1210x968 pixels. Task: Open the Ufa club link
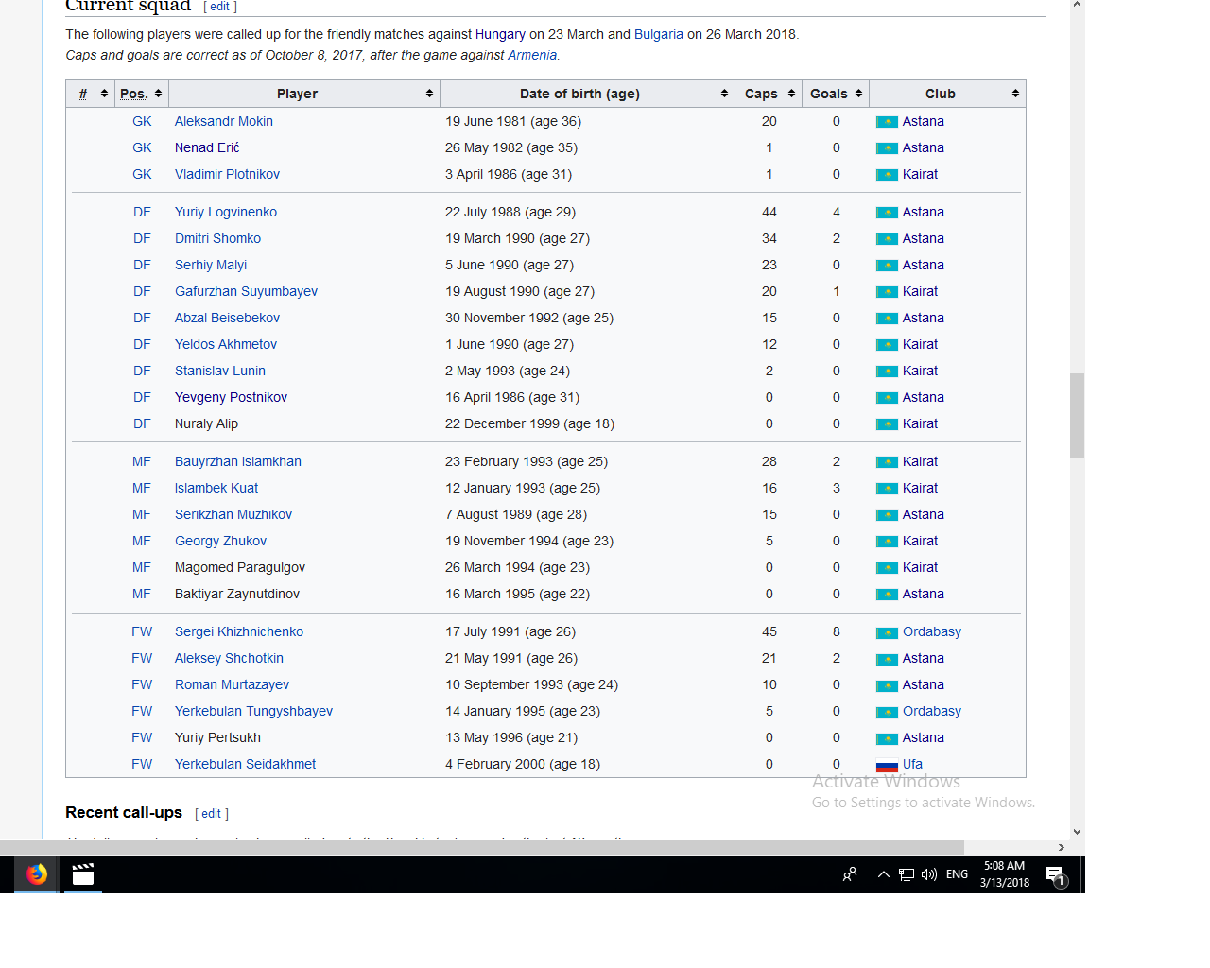click(x=912, y=764)
